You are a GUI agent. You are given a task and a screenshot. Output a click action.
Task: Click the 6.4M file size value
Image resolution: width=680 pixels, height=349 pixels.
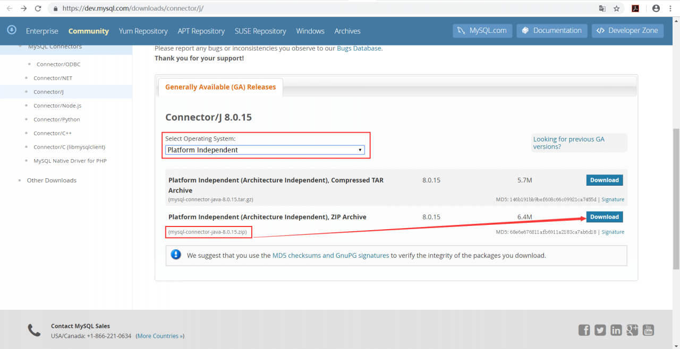coord(524,217)
